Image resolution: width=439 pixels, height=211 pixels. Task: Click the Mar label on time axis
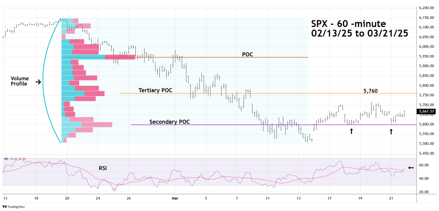coord(174,199)
